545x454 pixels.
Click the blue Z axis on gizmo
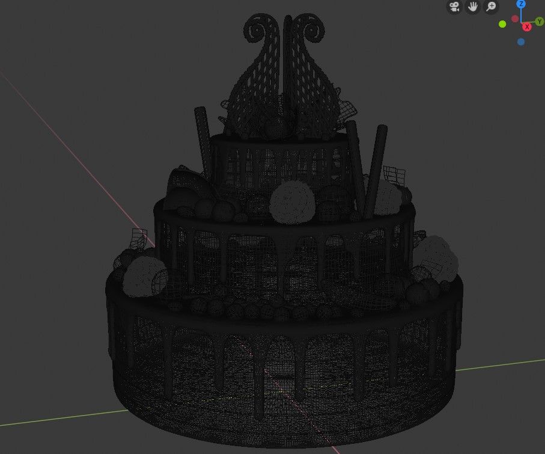(521, 4)
